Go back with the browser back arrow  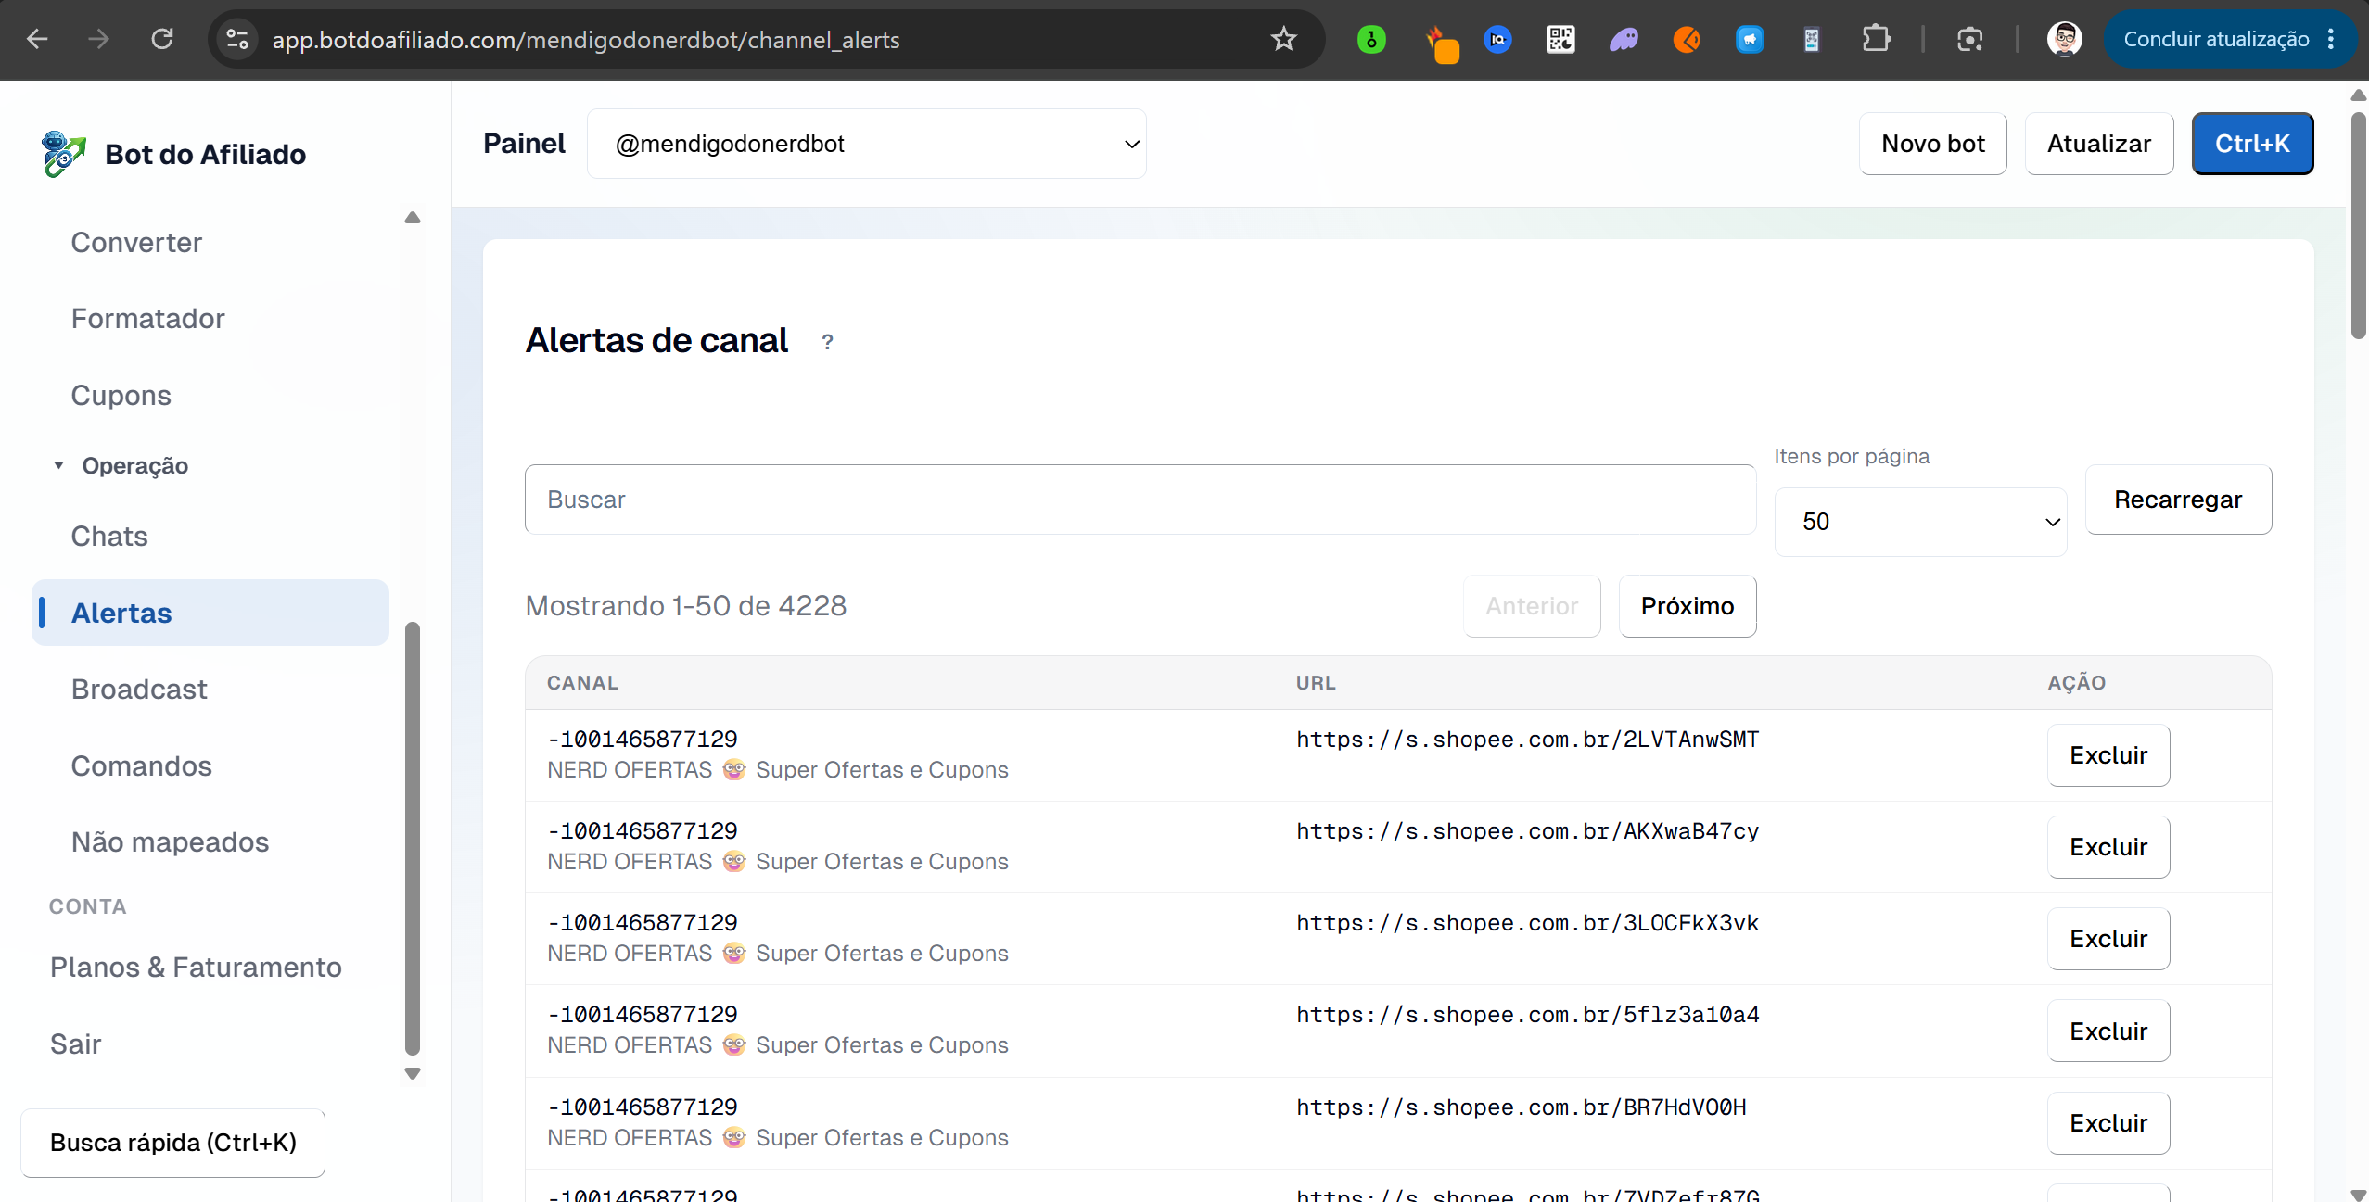pos(37,39)
